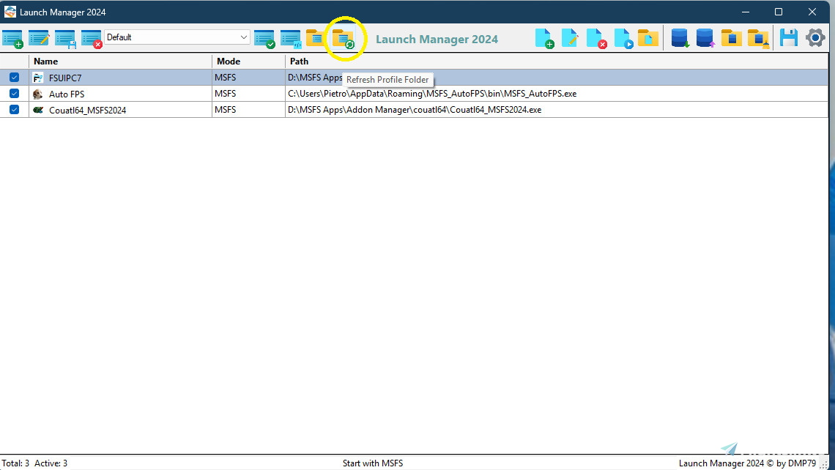Close the Launch Manager 2024 window
Screen dimensions: 835x470
(812, 12)
